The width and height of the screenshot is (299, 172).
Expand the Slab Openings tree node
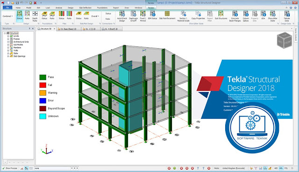[8, 56]
